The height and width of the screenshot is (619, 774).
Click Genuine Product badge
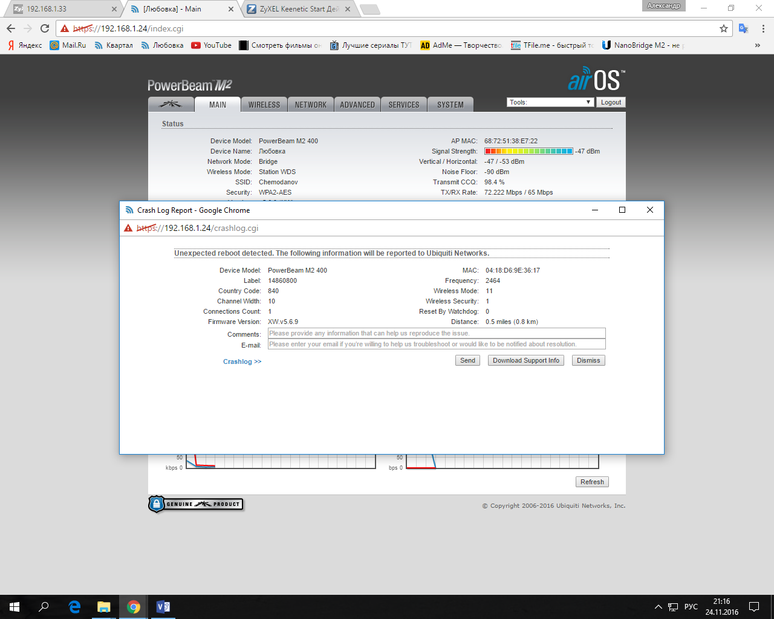196,504
